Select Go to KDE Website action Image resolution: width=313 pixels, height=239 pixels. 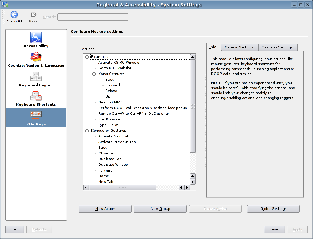pyautogui.click(x=115, y=68)
